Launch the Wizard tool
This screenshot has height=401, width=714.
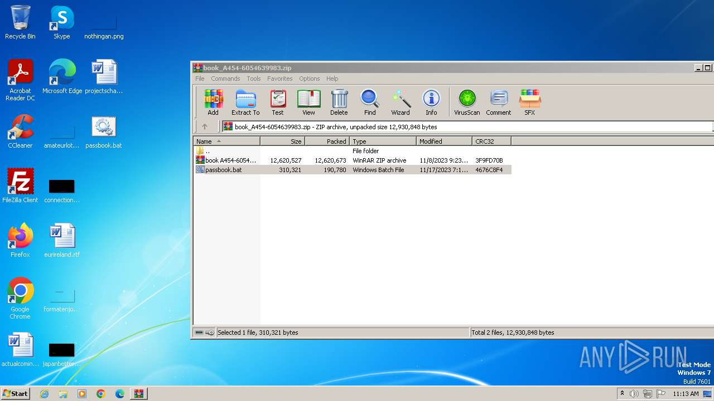click(401, 102)
